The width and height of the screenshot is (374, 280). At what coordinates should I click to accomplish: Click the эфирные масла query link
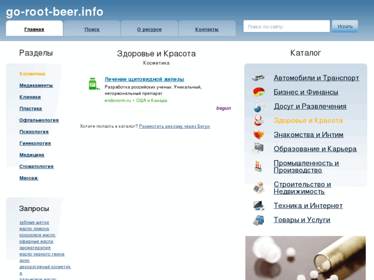36,241
